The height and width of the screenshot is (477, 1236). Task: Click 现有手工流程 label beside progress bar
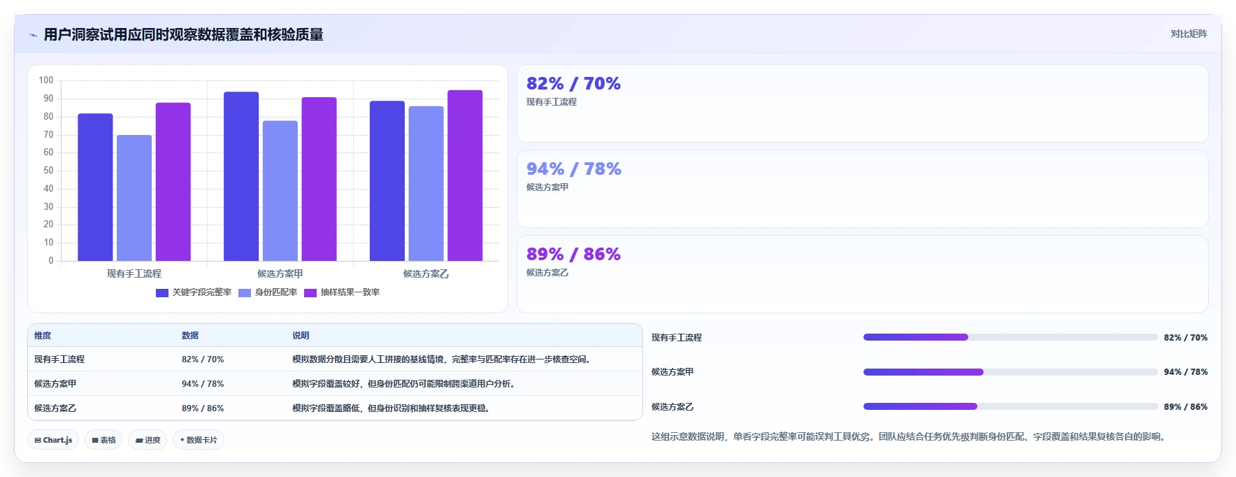click(x=677, y=338)
